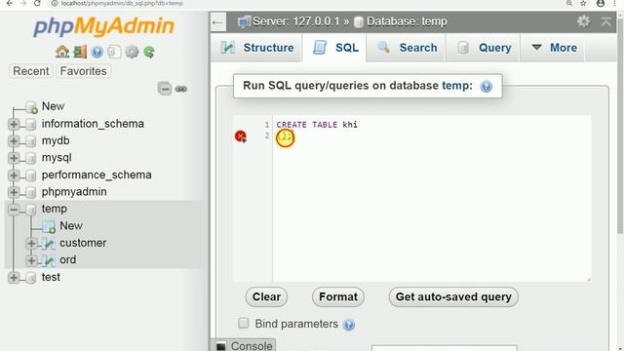
Task: Expand the customer table node
Action: pos(31,243)
